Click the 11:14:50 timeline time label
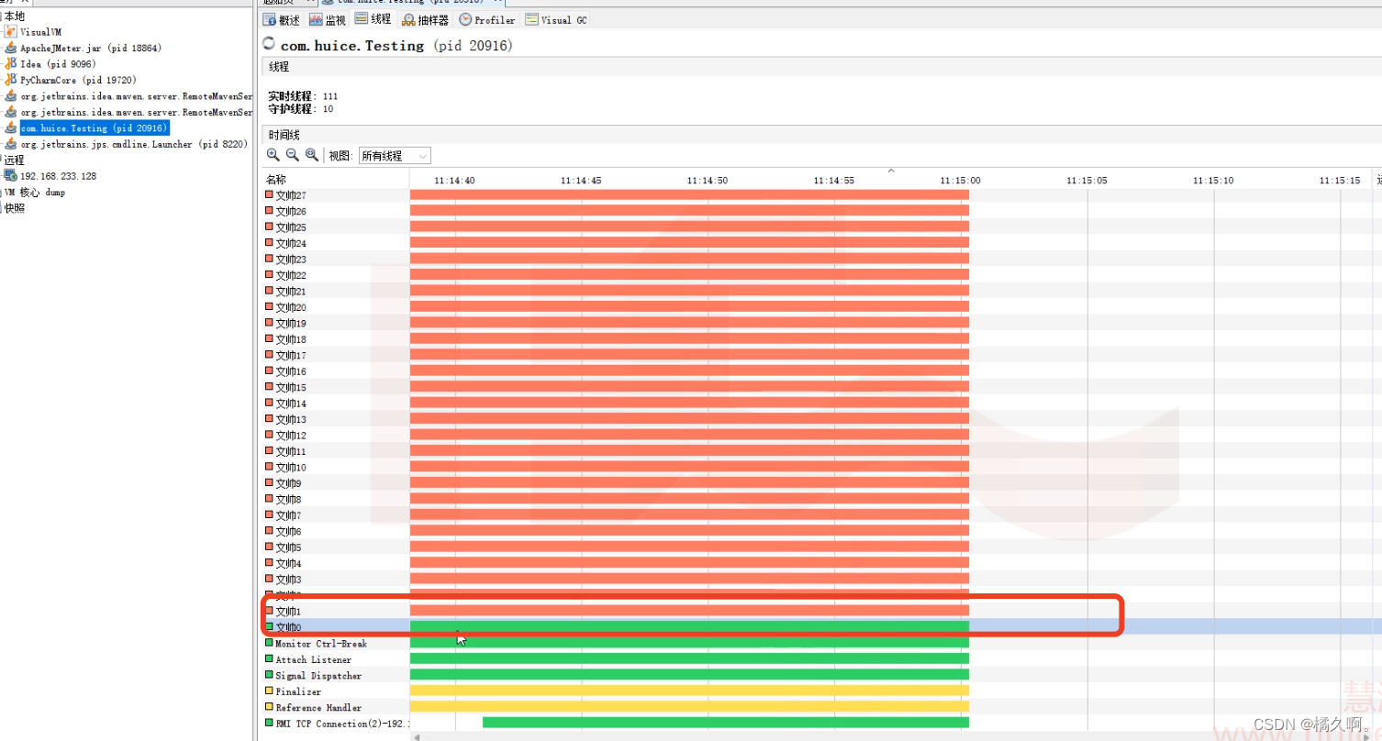1382x741 pixels. tap(708, 181)
